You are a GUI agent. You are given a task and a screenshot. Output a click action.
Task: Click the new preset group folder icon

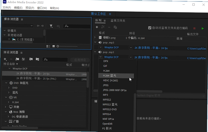tap(17, 59)
